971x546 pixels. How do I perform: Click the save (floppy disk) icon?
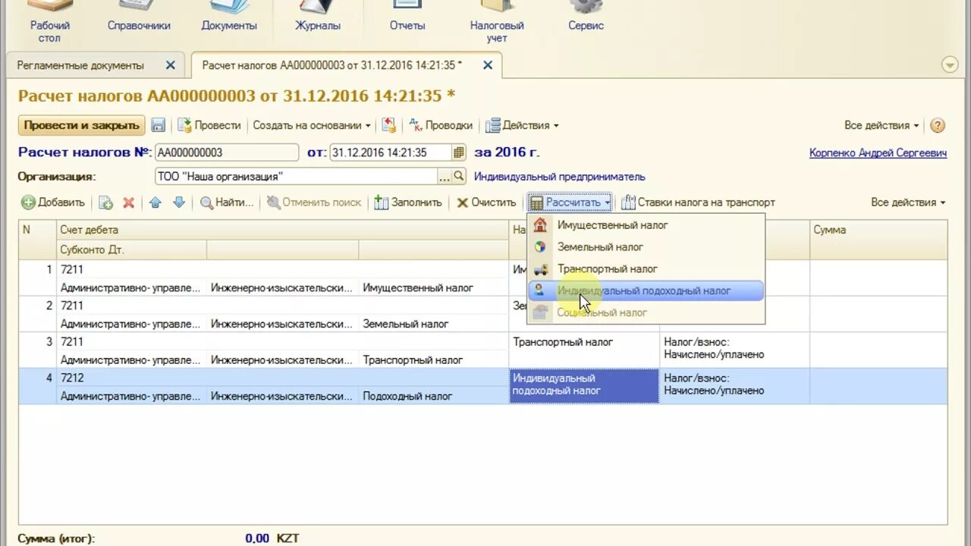point(159,125)
